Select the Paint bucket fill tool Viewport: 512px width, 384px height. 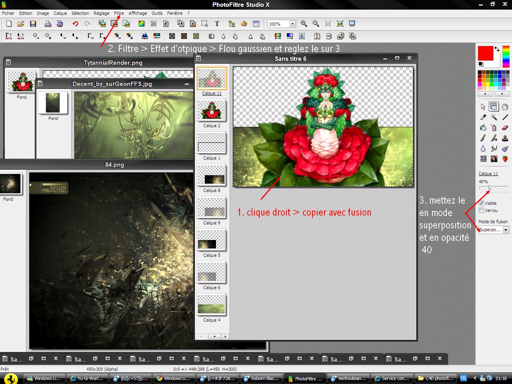483,128
